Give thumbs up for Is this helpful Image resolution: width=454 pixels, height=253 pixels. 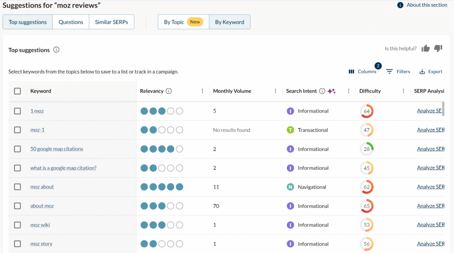(425, 48)
